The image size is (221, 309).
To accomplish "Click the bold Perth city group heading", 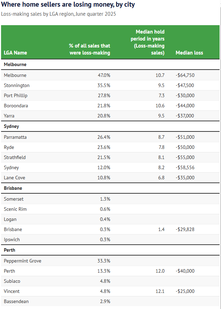I will 9,250.
